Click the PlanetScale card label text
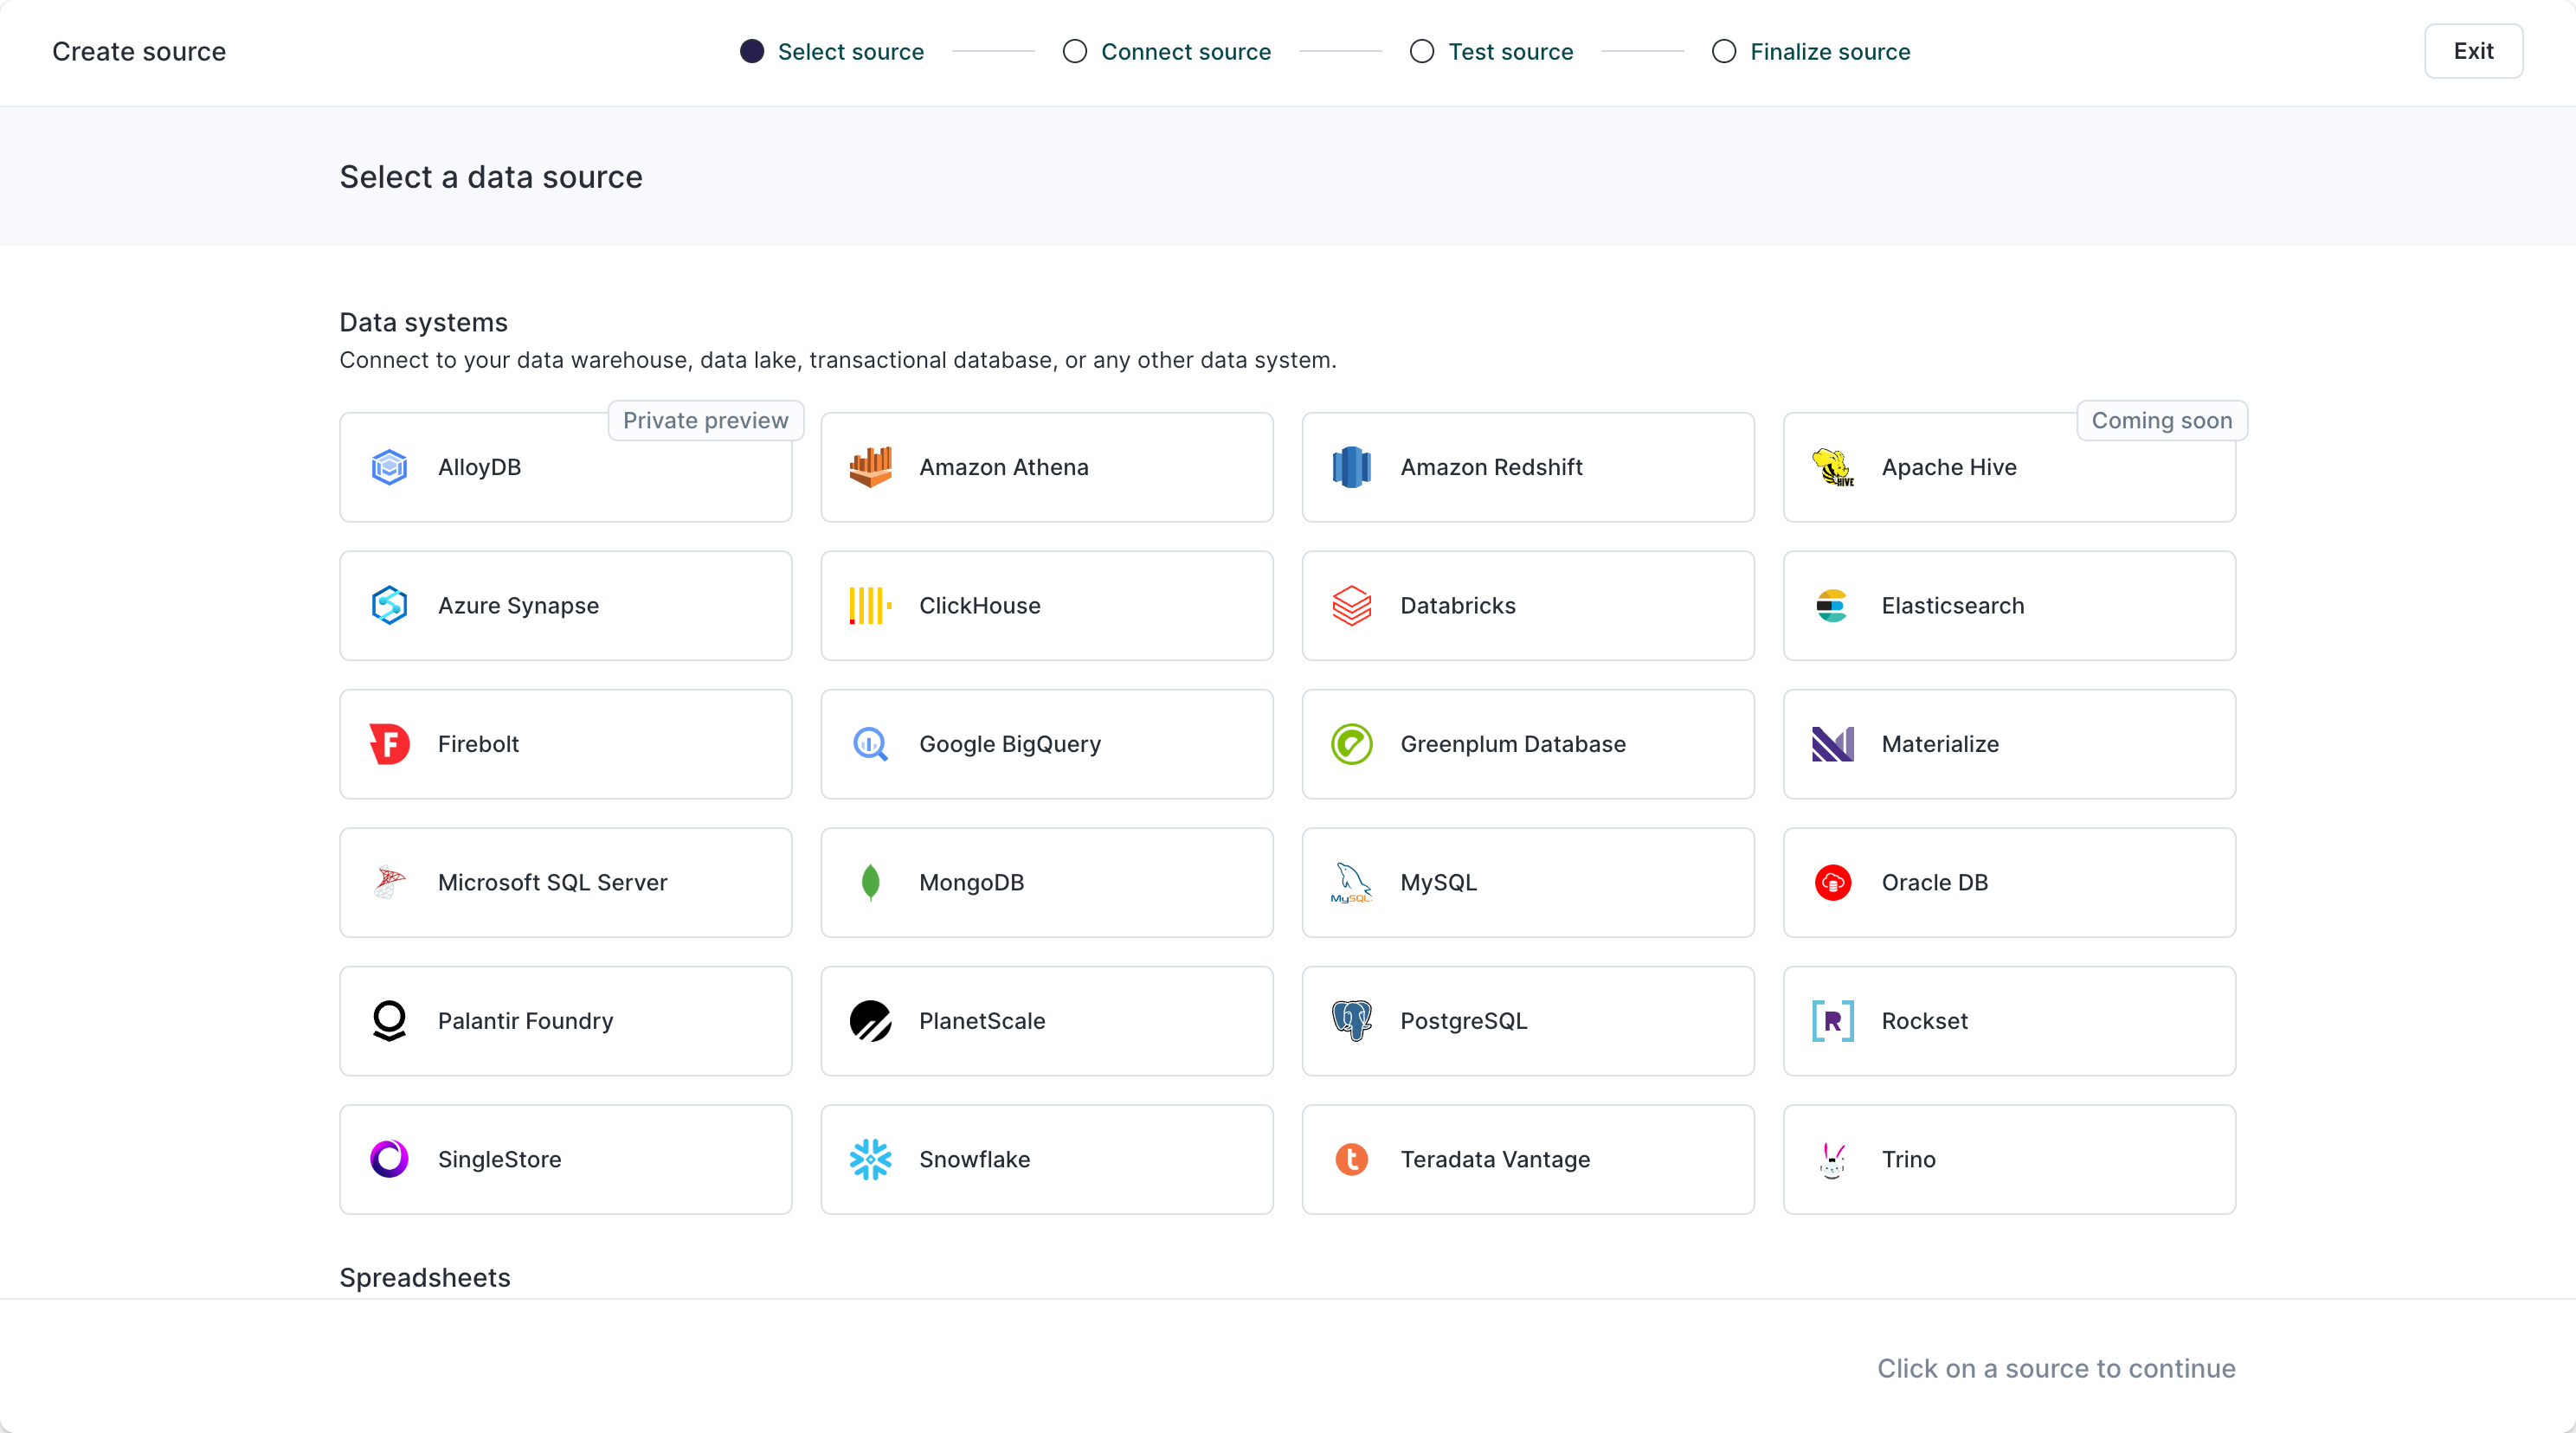The width and height of the screenshot is (2576, 1433). (x=982, y=1021)
